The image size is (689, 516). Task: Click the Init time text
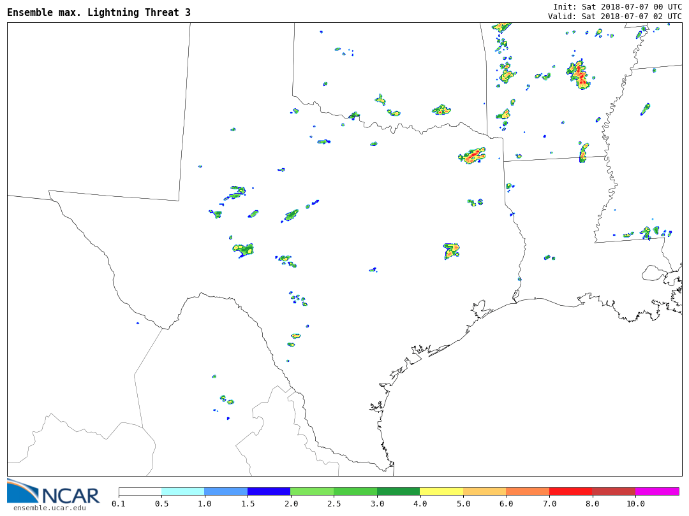tap(617, 7)
